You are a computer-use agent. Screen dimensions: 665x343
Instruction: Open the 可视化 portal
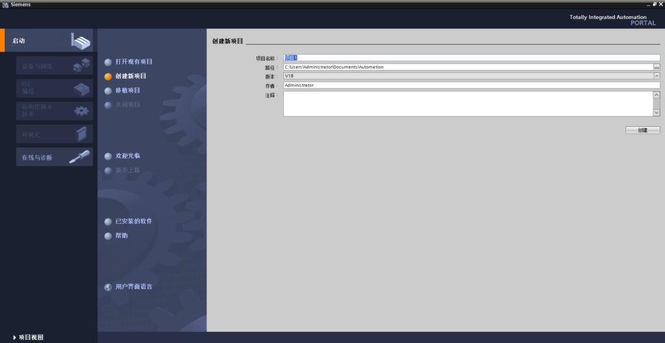click(55, 134)
